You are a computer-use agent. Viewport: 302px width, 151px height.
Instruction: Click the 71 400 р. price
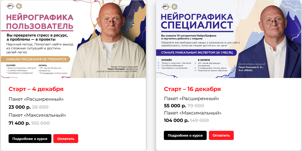coord(19,123)
